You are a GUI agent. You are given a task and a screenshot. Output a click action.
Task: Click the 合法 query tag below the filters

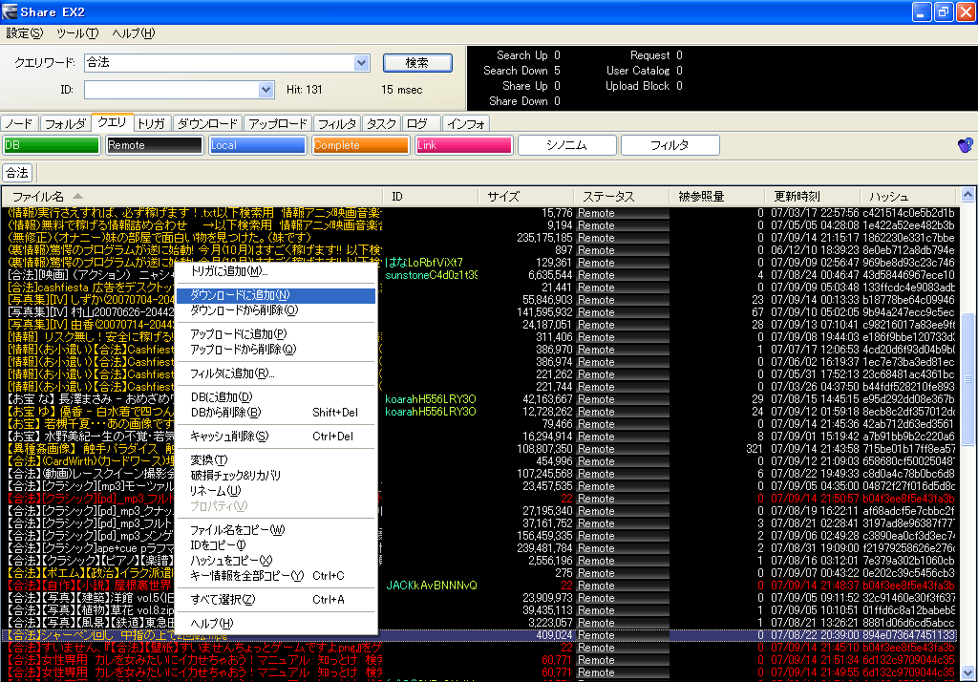[x=17, y=173]
